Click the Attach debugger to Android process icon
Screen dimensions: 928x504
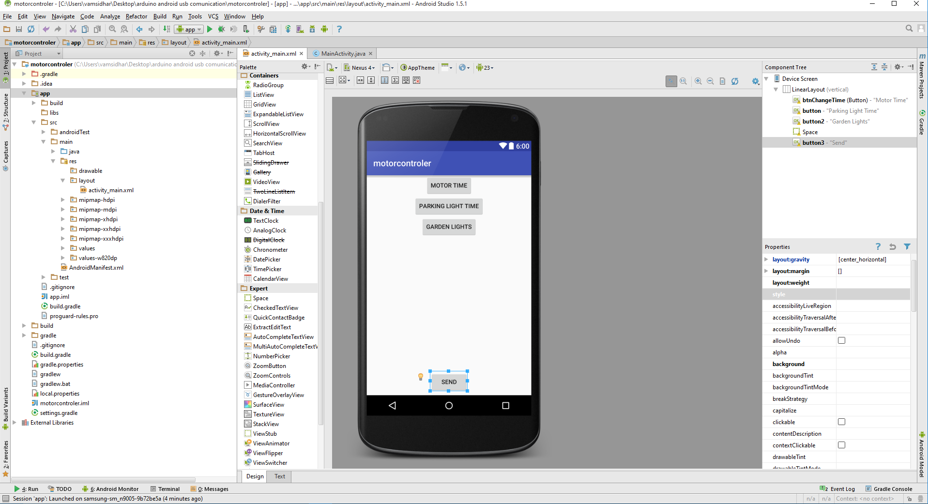(246, 29)
